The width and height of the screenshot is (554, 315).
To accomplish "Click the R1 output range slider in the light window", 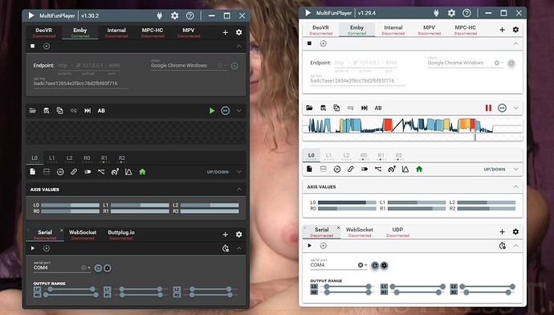I will 418,292.
